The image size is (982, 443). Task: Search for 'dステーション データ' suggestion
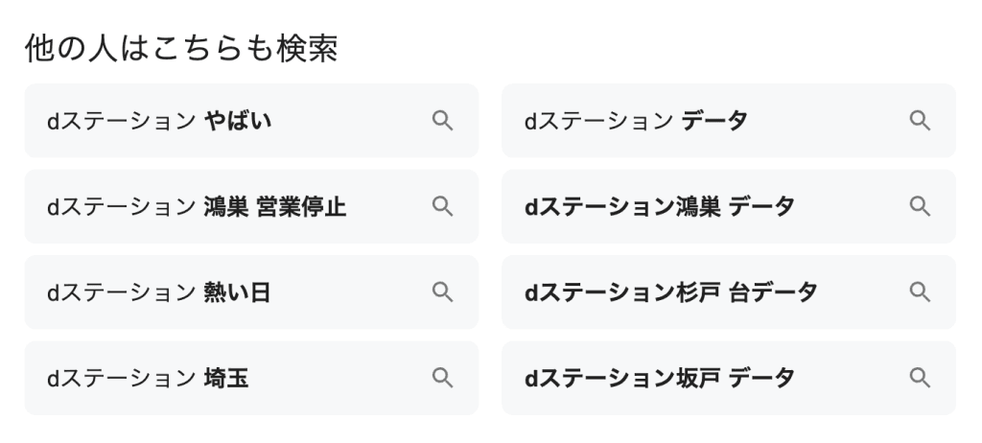click(x=635, y=121)
